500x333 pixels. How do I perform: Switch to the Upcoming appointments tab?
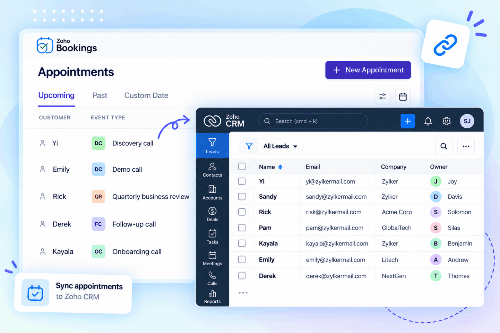(x=56, y=95)
